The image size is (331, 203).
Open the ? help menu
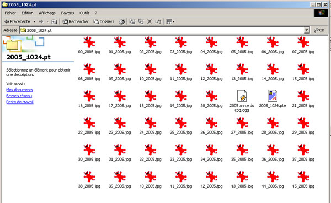click(96, 13)
